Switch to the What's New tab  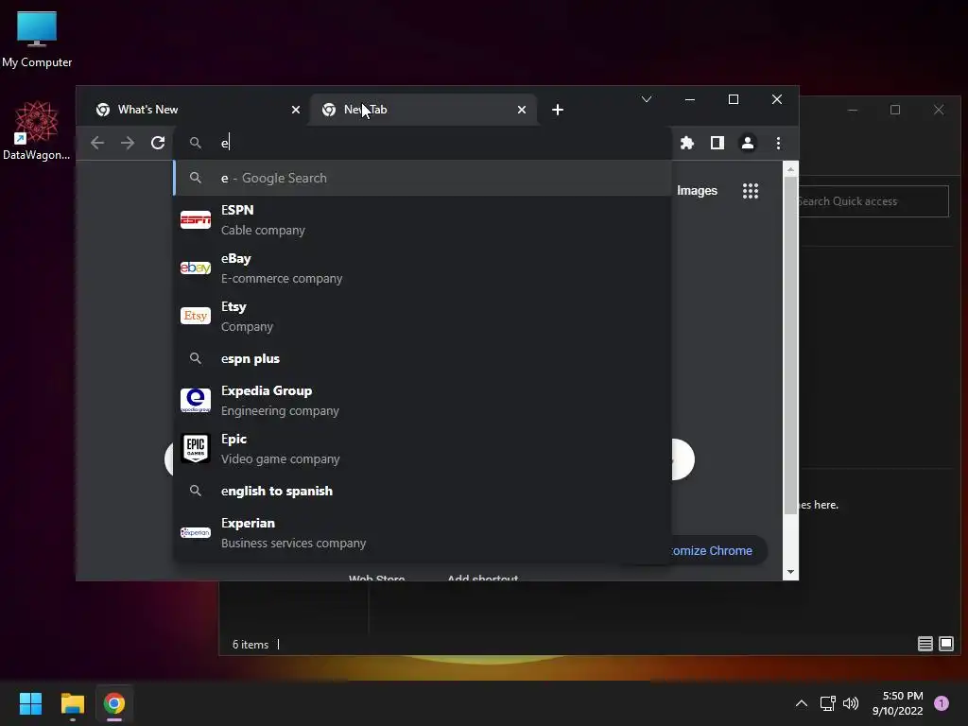click(x=193, y=110)
